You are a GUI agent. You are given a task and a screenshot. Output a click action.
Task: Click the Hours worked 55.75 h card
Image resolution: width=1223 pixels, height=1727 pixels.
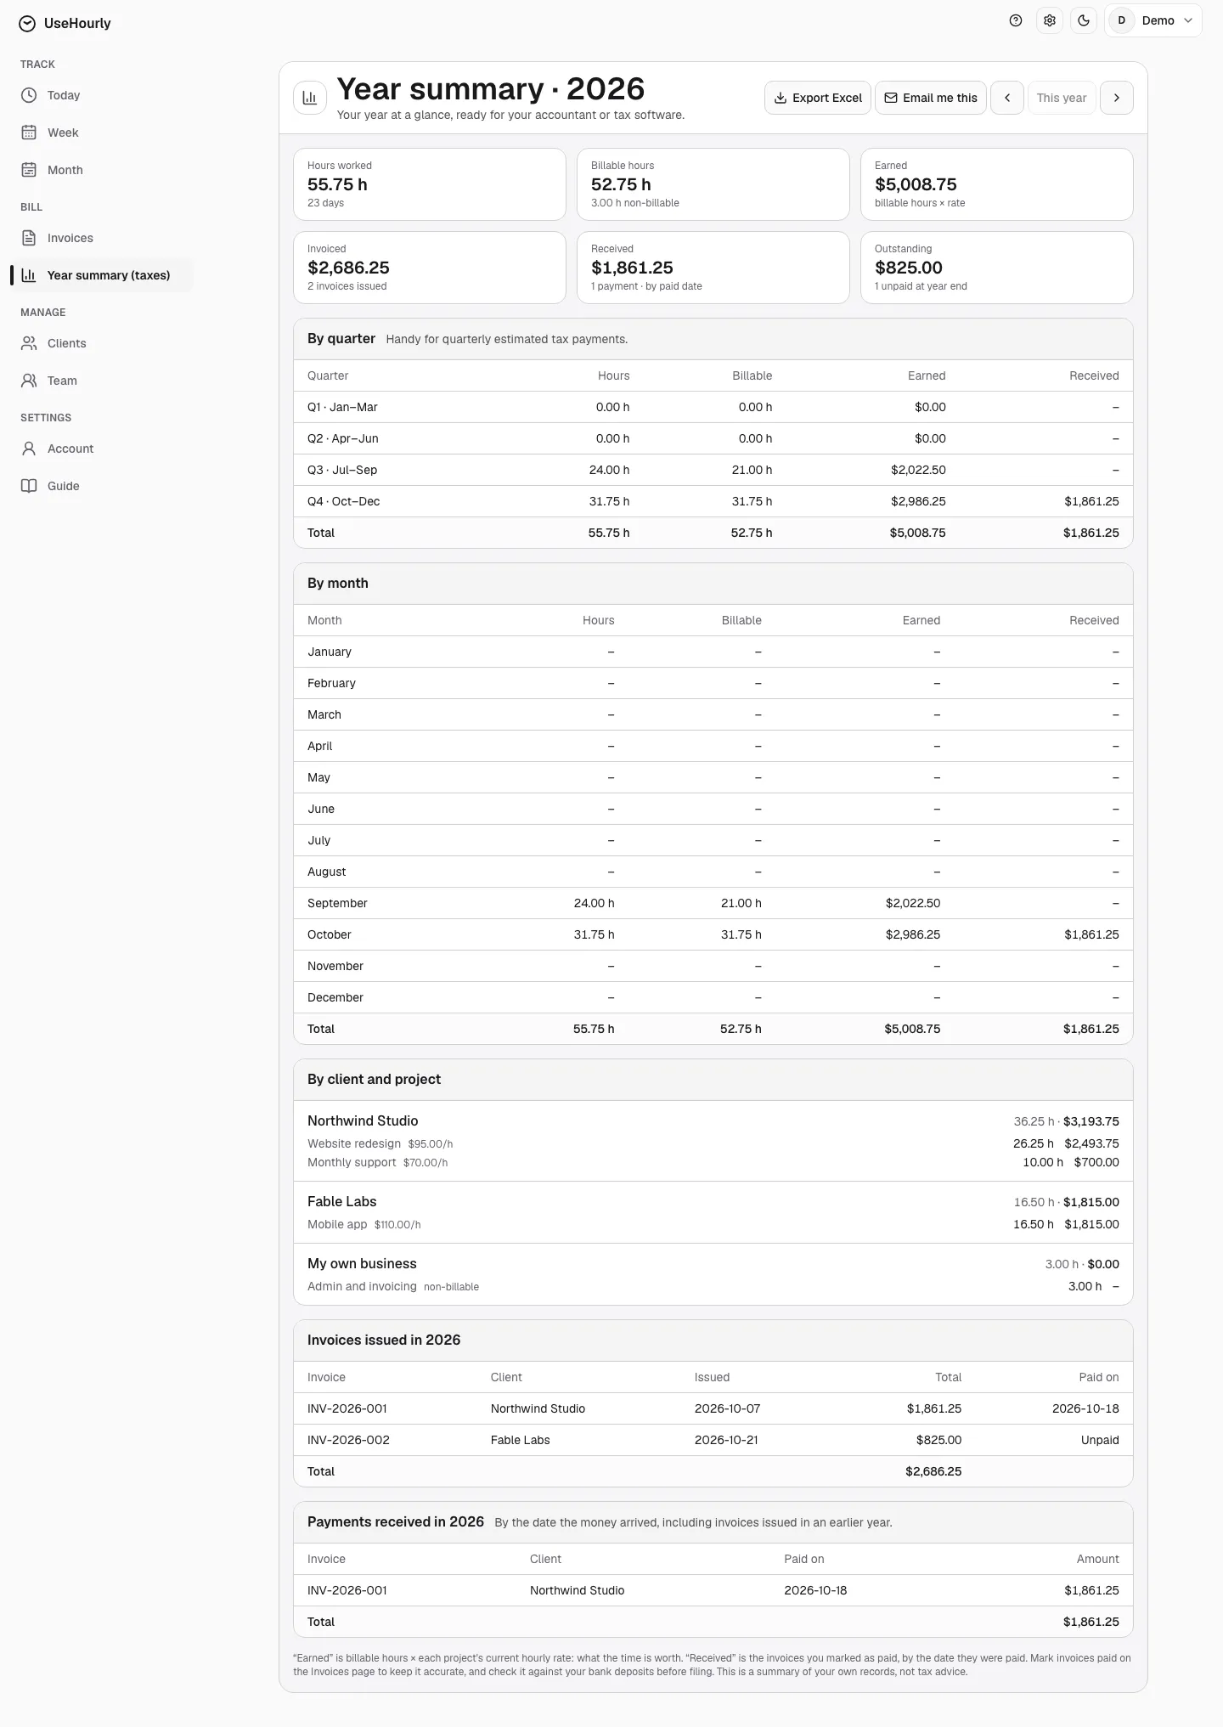click(x=430, y=184)
